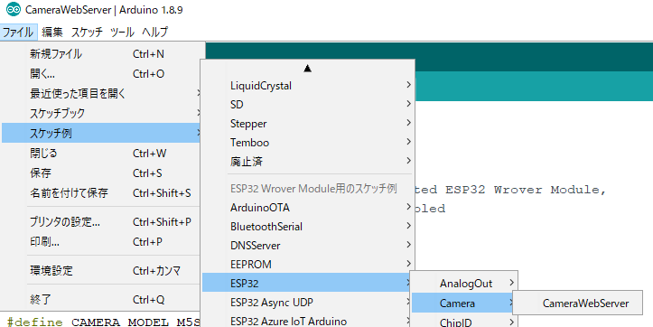Screen dimensions: 653x327
Task: Expand Stepper examples submenu
Action: pos(307,124)
